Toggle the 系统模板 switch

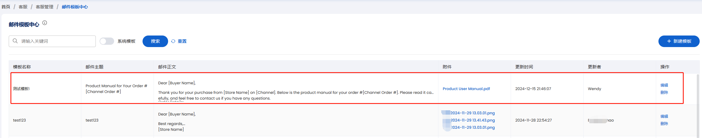click(107, 41)
